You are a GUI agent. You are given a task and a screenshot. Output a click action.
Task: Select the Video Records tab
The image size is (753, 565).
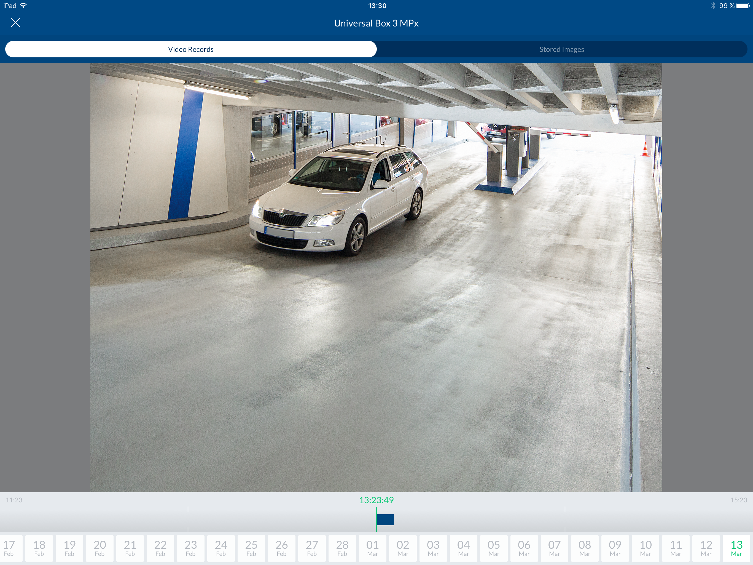191,49
